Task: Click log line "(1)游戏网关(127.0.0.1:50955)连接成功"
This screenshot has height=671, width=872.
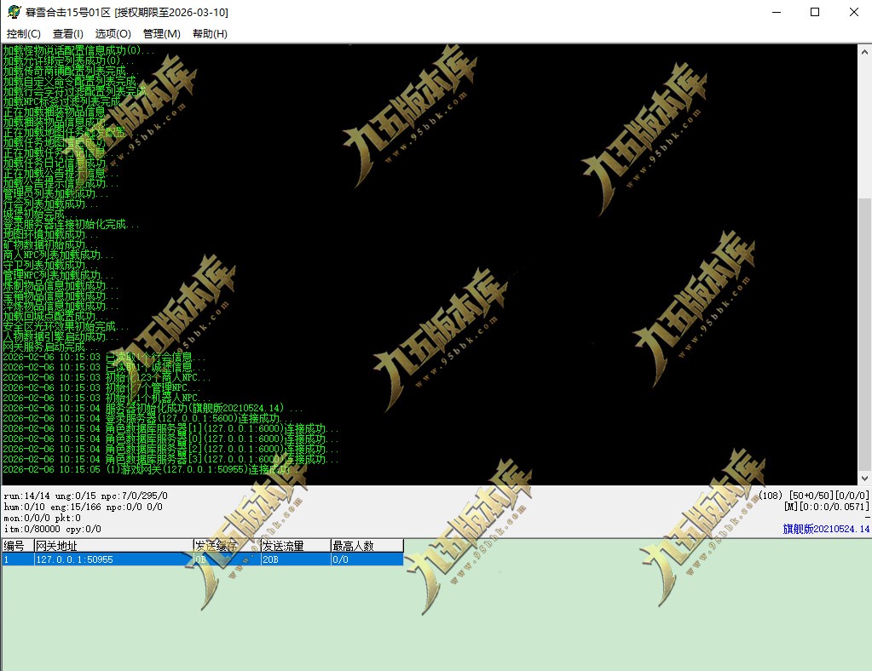Action: [x=198, y=469]
